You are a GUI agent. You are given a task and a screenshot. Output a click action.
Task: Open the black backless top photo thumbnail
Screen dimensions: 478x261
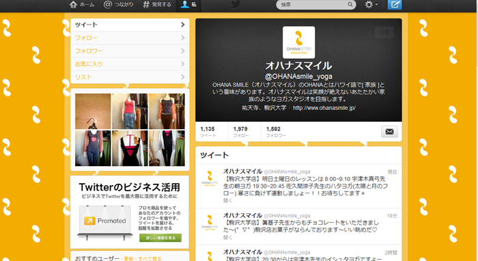pyautogui.click(x=130, y=148)
